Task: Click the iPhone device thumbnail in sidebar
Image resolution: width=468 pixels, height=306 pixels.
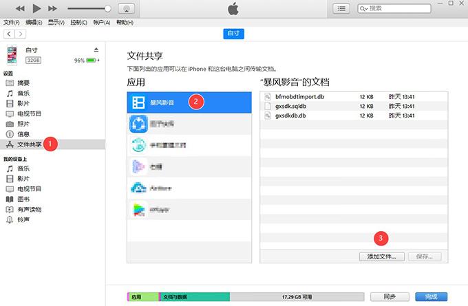Action: coord(12,55)
